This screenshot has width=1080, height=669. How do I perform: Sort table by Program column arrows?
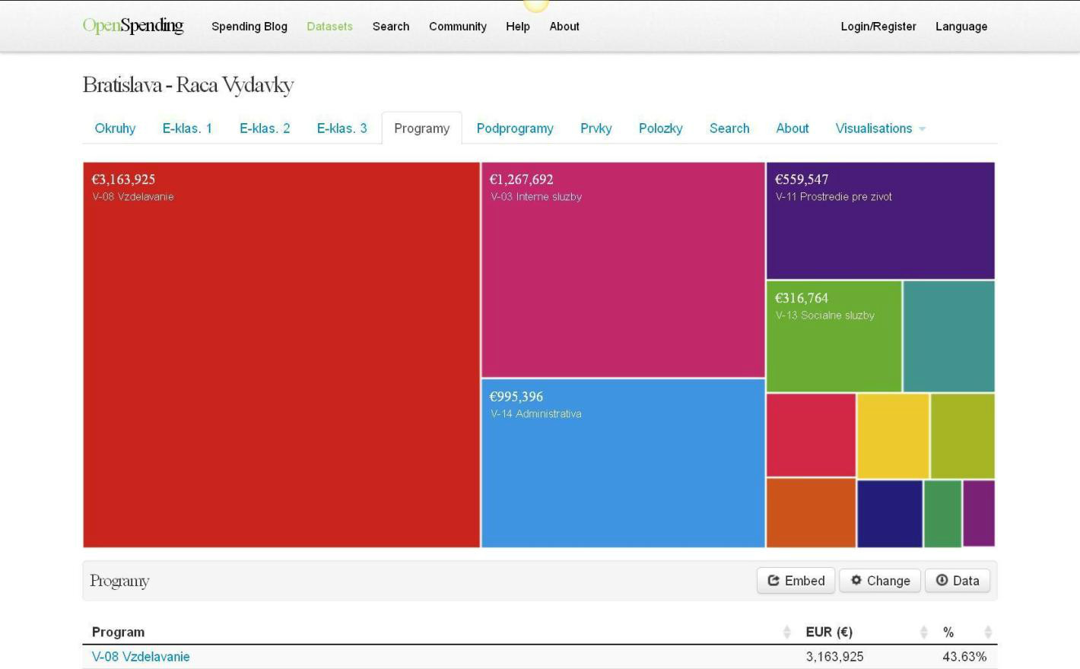786,632
